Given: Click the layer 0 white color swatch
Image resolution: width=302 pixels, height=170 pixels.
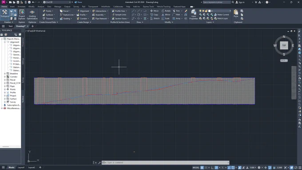Looking at the screenshot, I should (209, 11).
